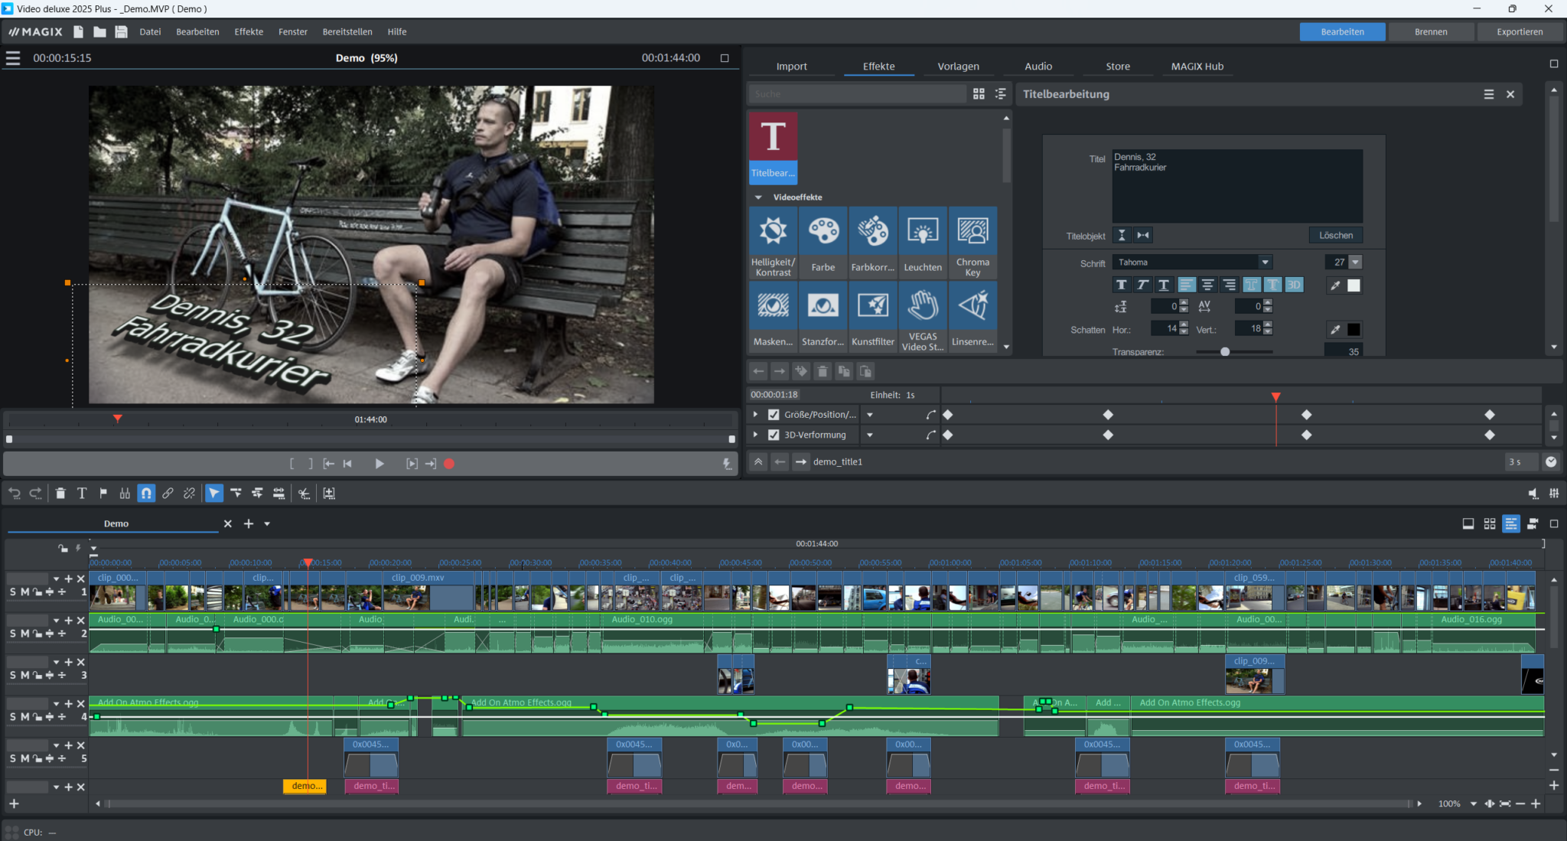Viewport: 1567px width, 841px height.
Task: Enable italic formatting for the title
Action: pyautogui.click(x=1142, y=285)
